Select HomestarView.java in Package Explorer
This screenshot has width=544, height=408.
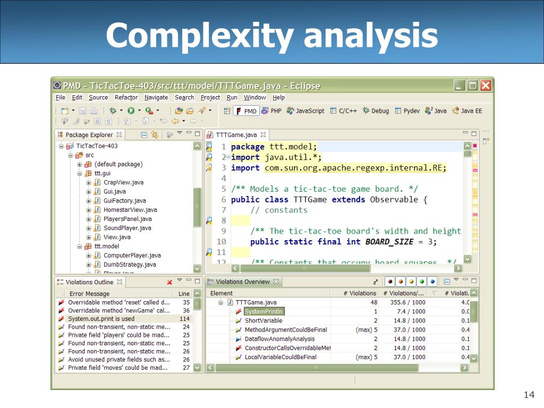pos(130,210)
